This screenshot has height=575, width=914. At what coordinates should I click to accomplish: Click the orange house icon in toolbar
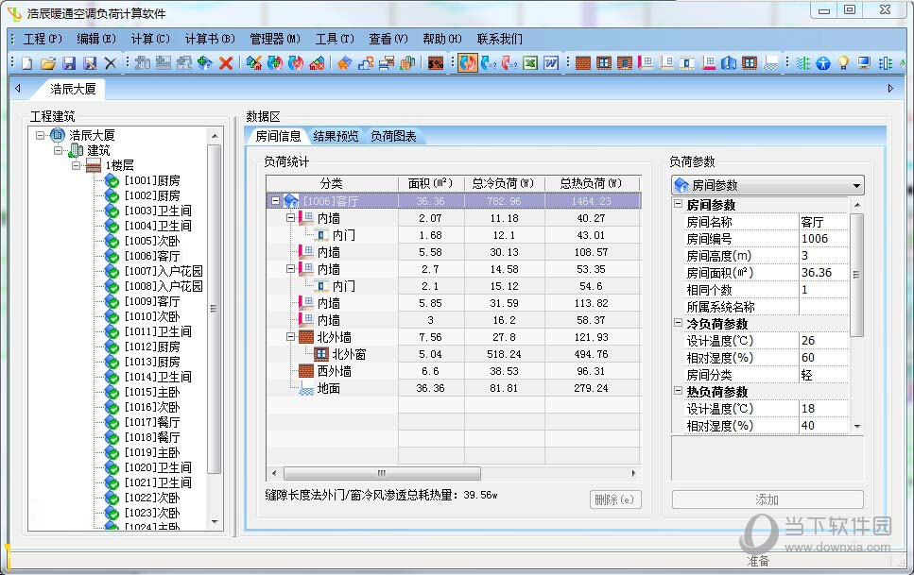click(x=344, y=63)
